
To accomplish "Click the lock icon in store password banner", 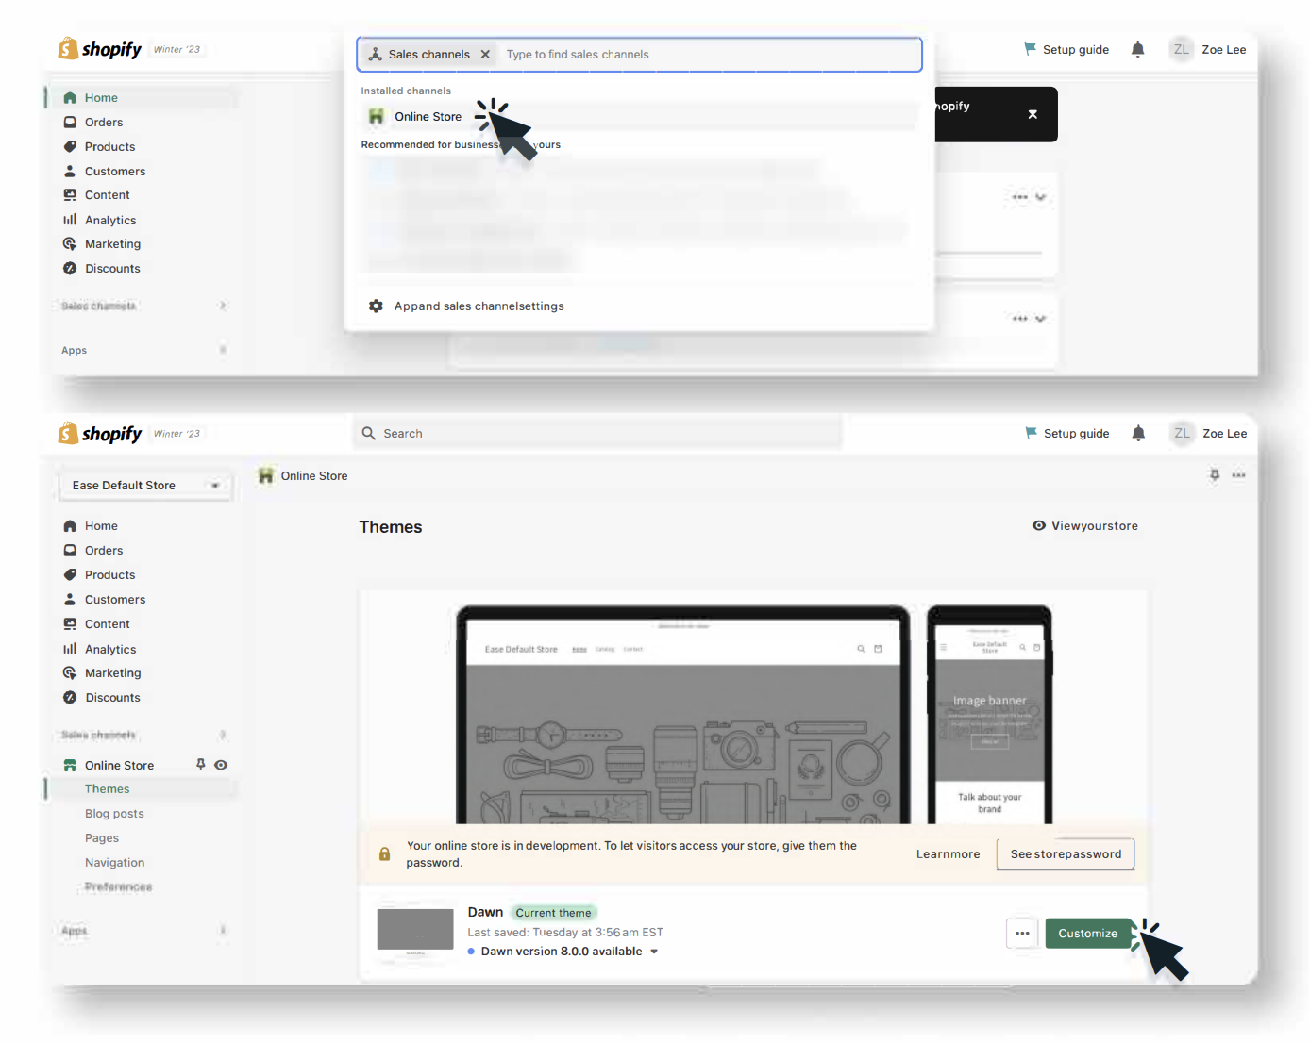I will 384,854.
